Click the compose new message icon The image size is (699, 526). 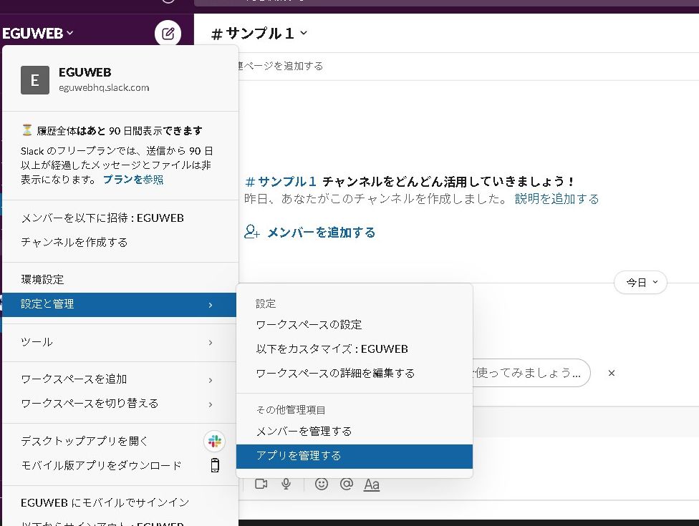click(168, 34)
